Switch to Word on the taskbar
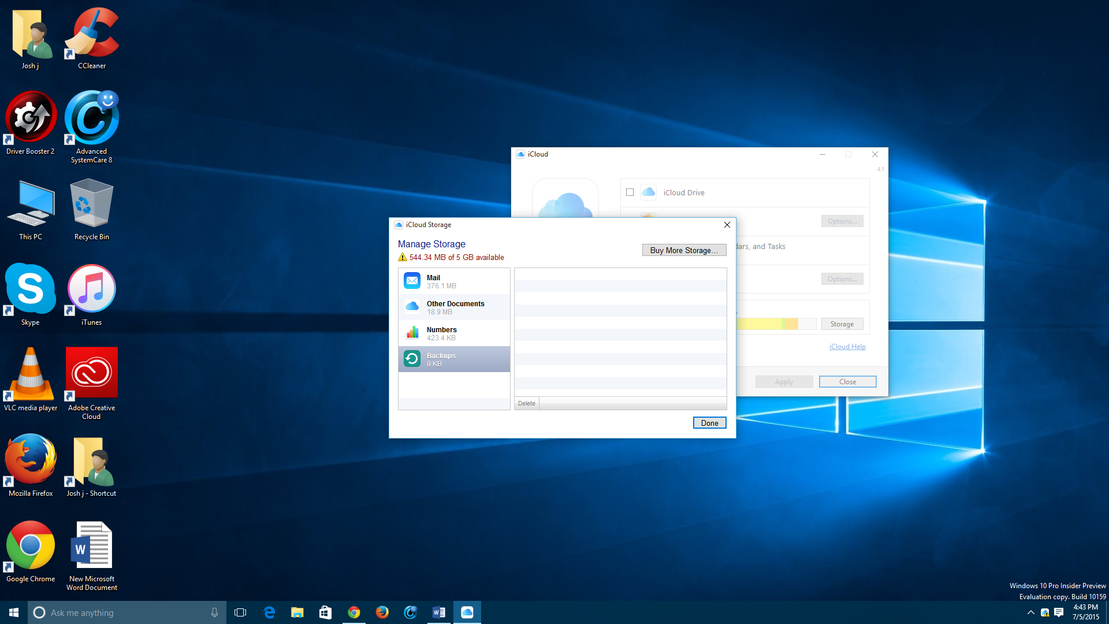The width and height of the screenshot is (1109, 624). 439,612
